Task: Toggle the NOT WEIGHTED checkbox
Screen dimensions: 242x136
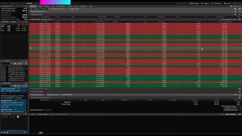Action: point(60,95)
